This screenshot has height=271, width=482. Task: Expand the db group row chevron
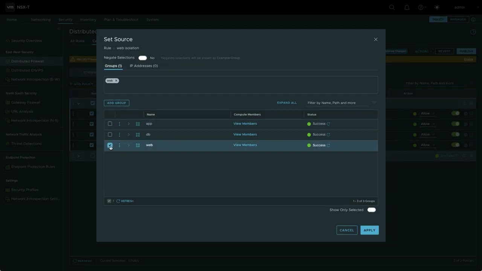128,134
